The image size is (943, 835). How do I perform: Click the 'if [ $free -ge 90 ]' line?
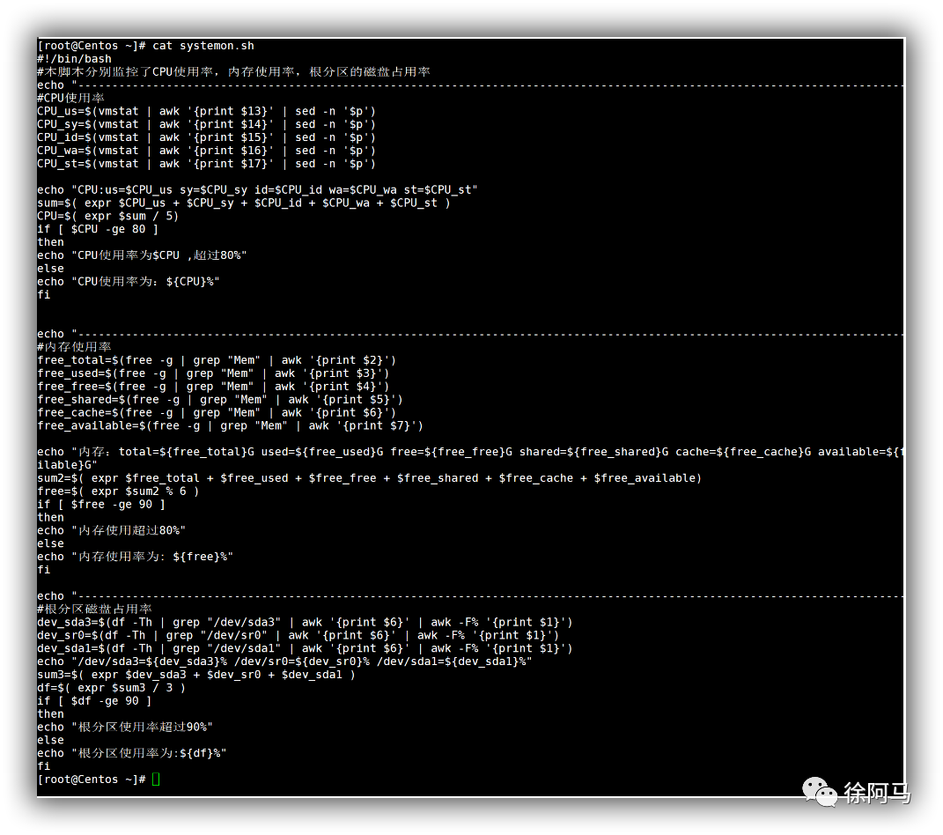(101, 505)
